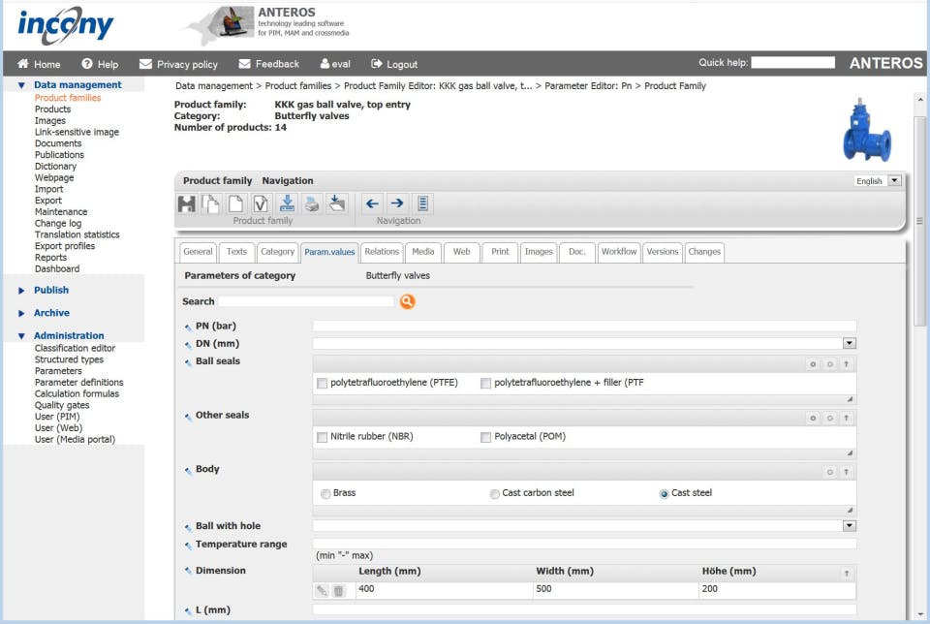Switch to the General tab

(198, 252)
